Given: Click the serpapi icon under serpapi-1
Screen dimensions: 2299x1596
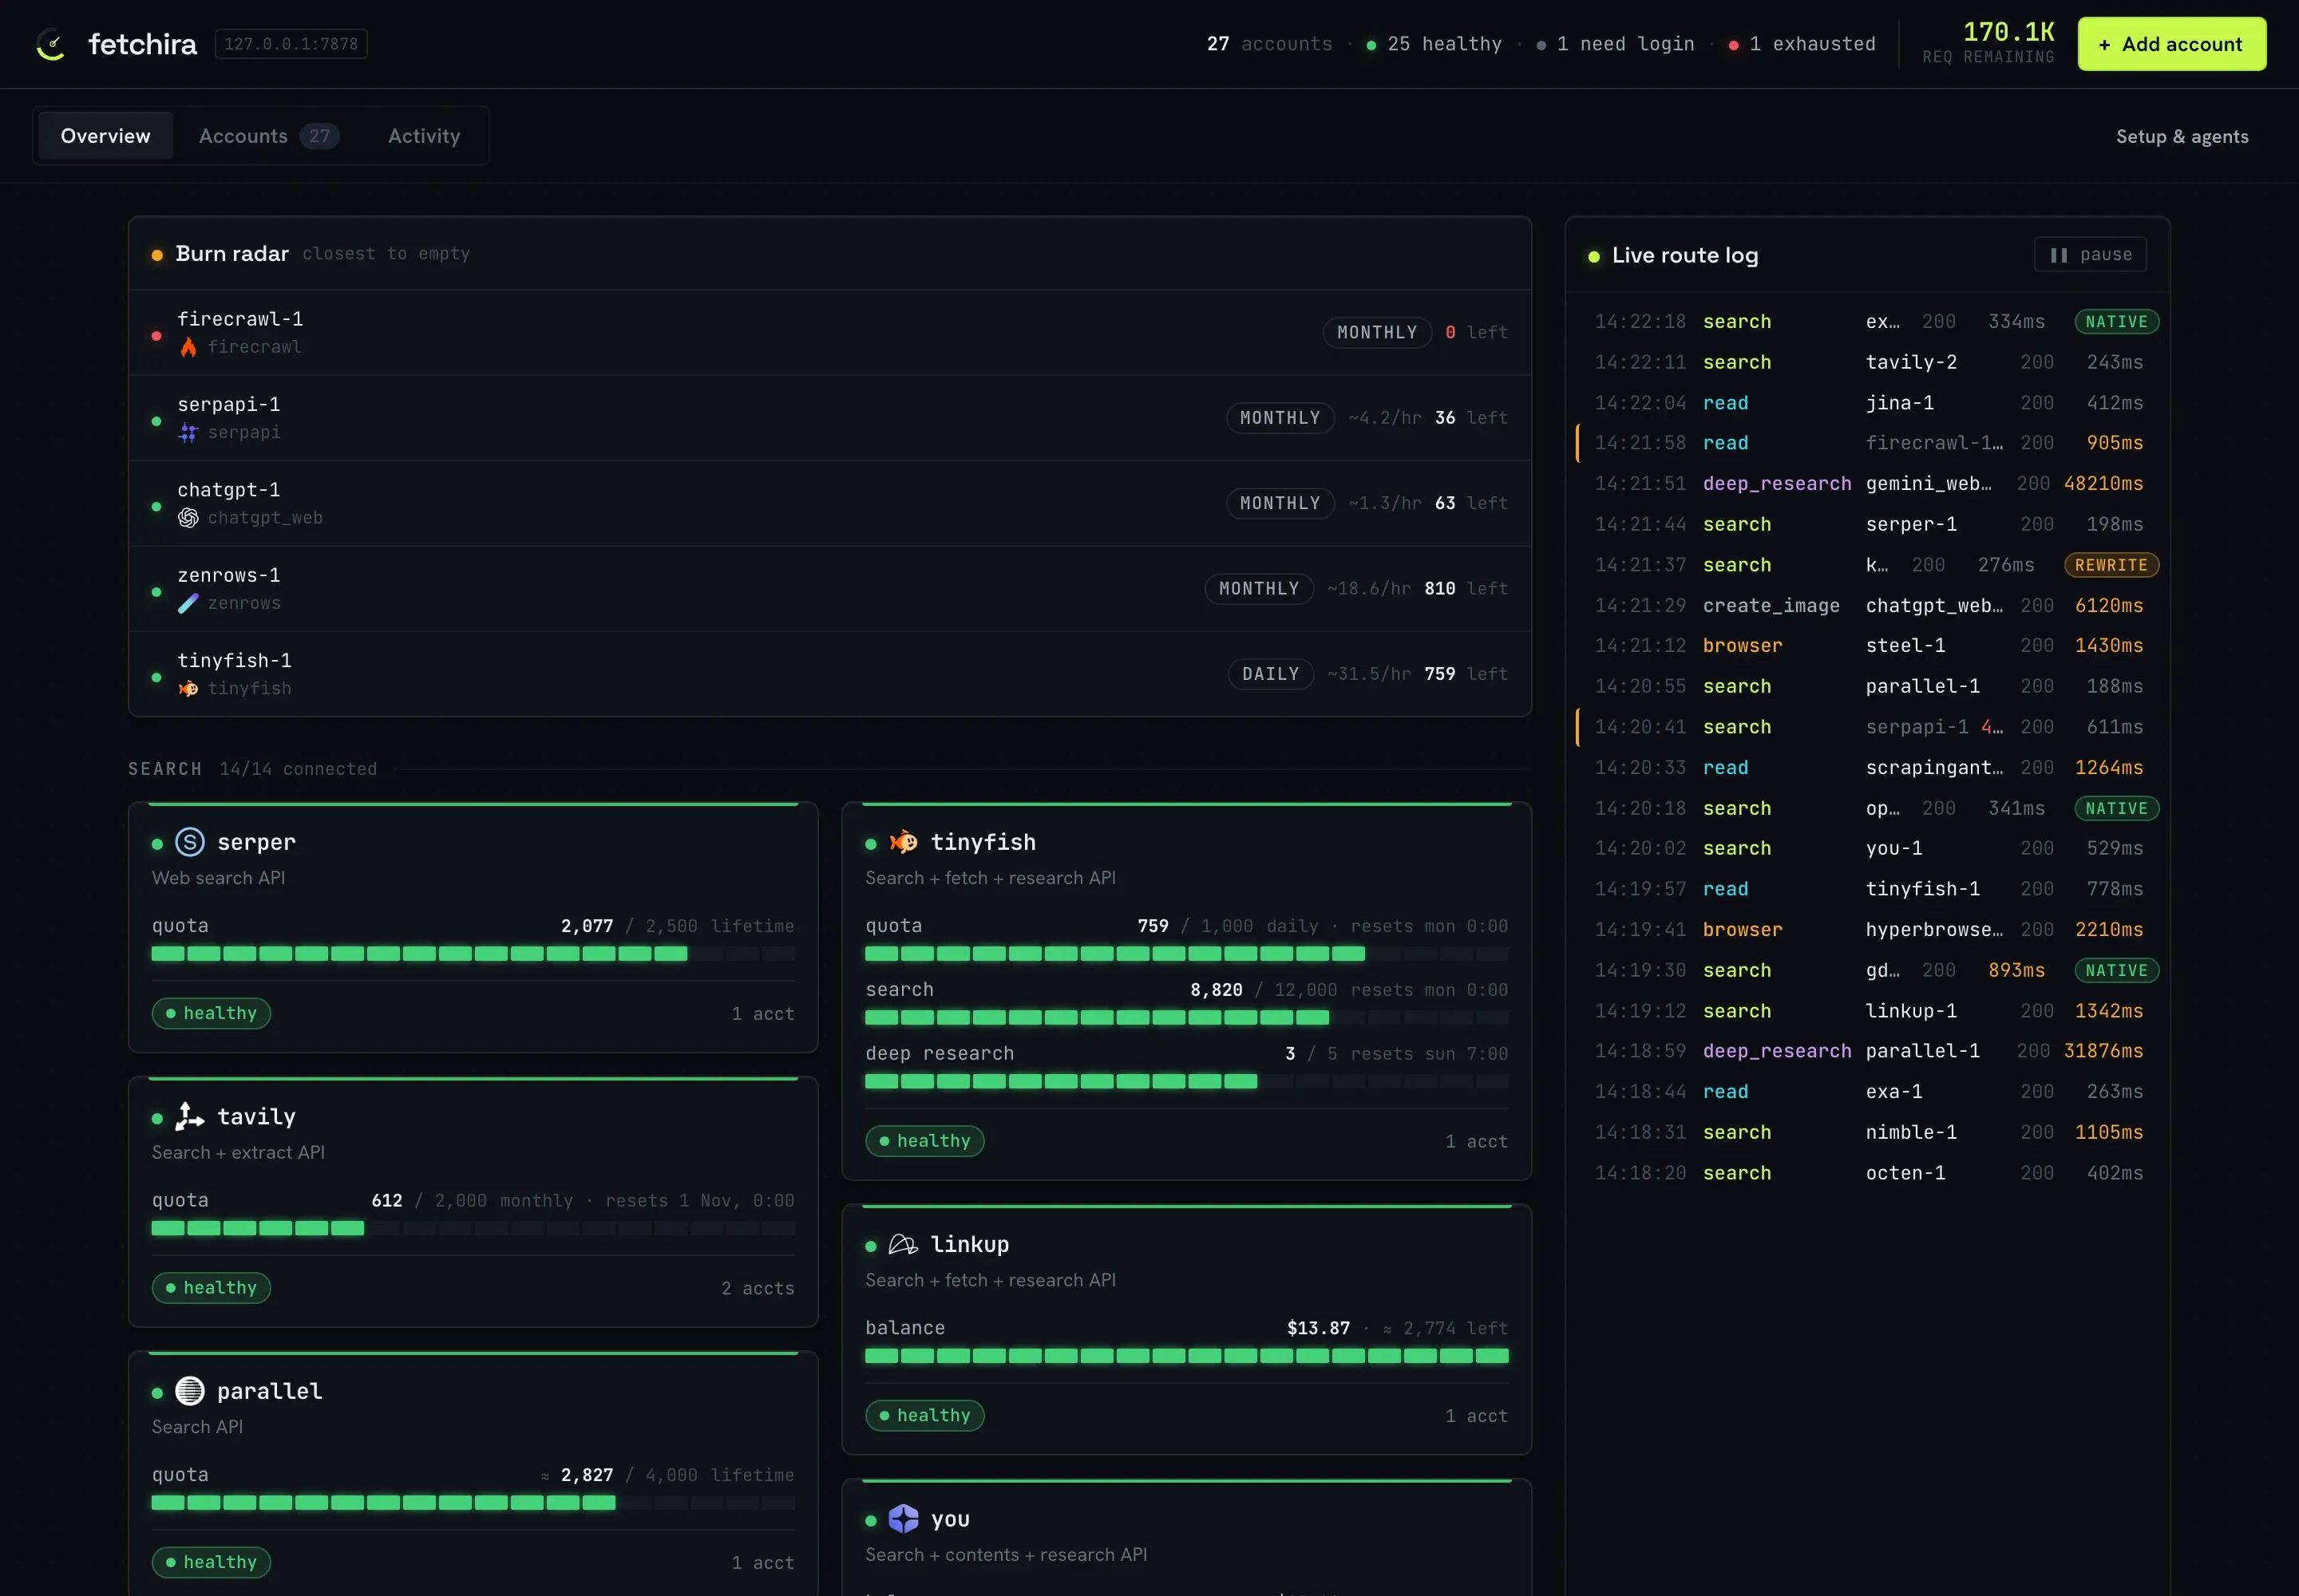Looking at the screenshot, I should pyautogui.click(x=188, y=432).
